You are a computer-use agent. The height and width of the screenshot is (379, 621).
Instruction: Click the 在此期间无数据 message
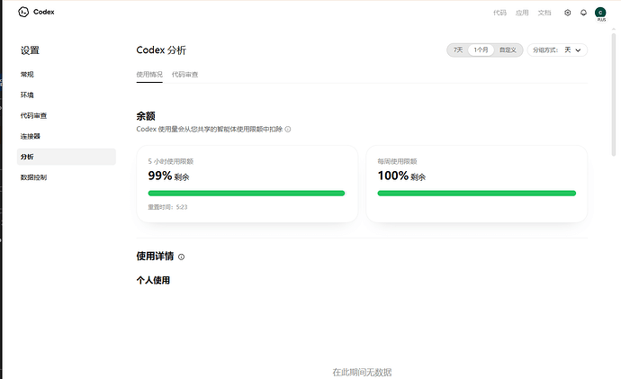point(362,373)
